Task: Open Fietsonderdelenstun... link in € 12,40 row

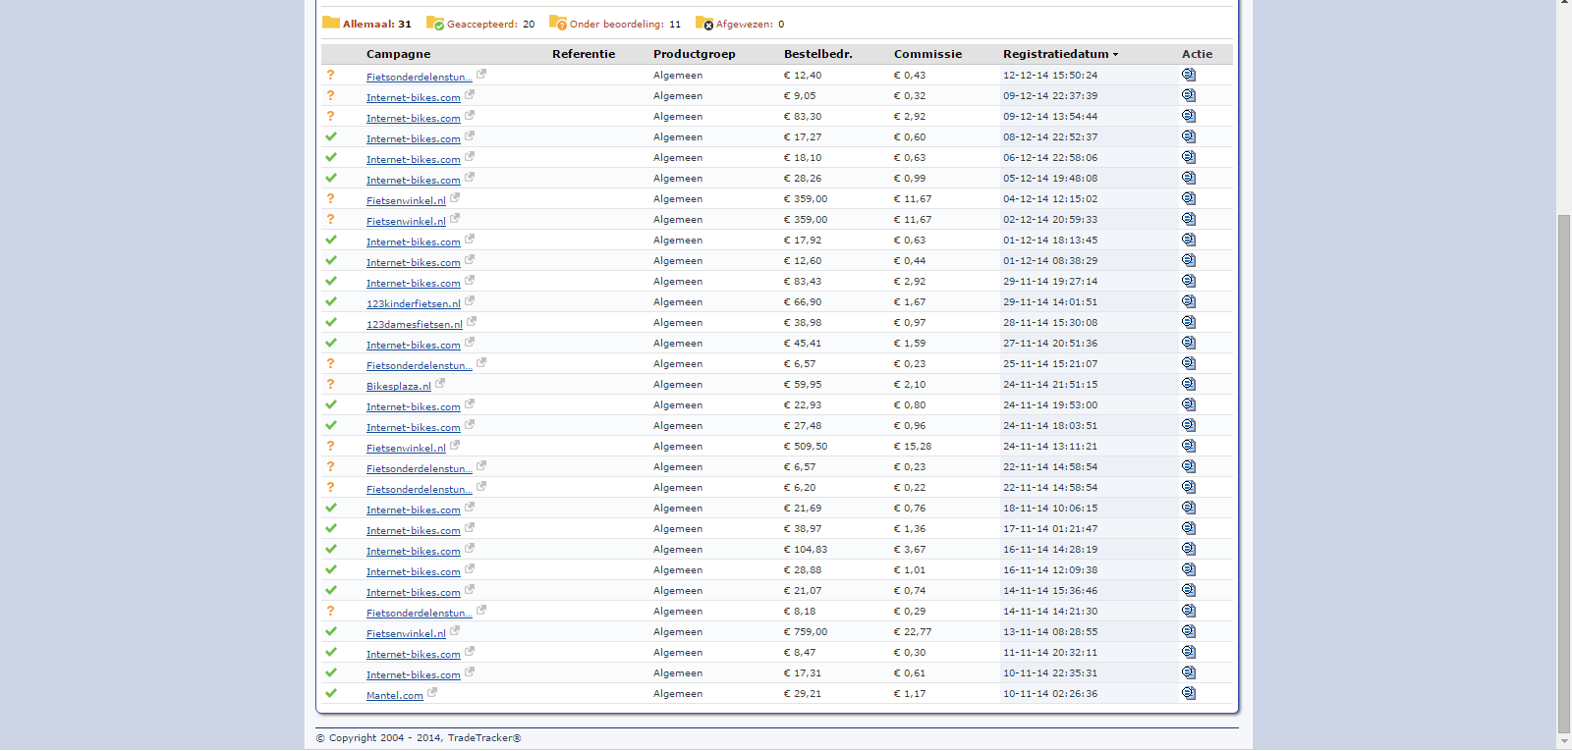Action: [x=420, y=77]
